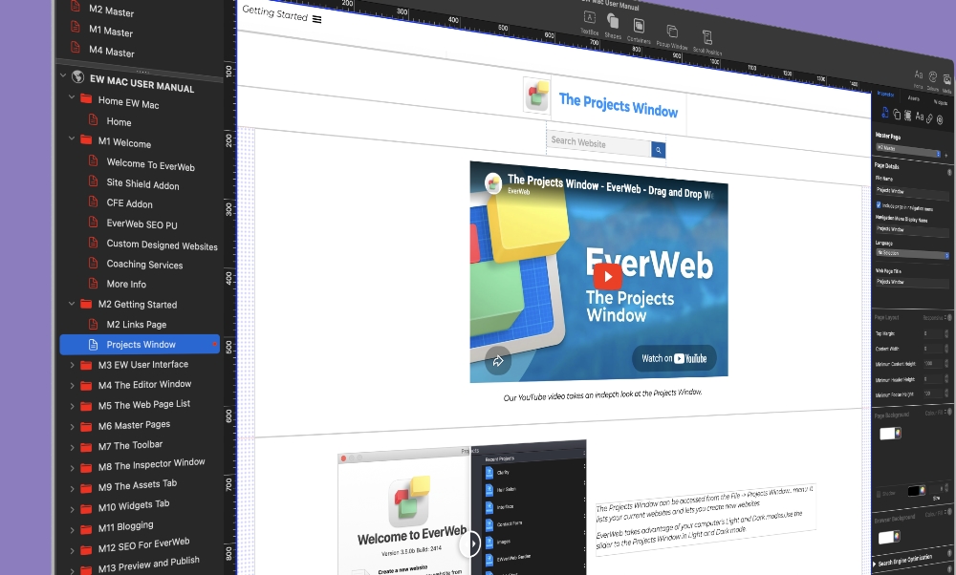Play the Projects Window YouTube video
This screenshot has height=575, width=956.
tap(607, 275)
